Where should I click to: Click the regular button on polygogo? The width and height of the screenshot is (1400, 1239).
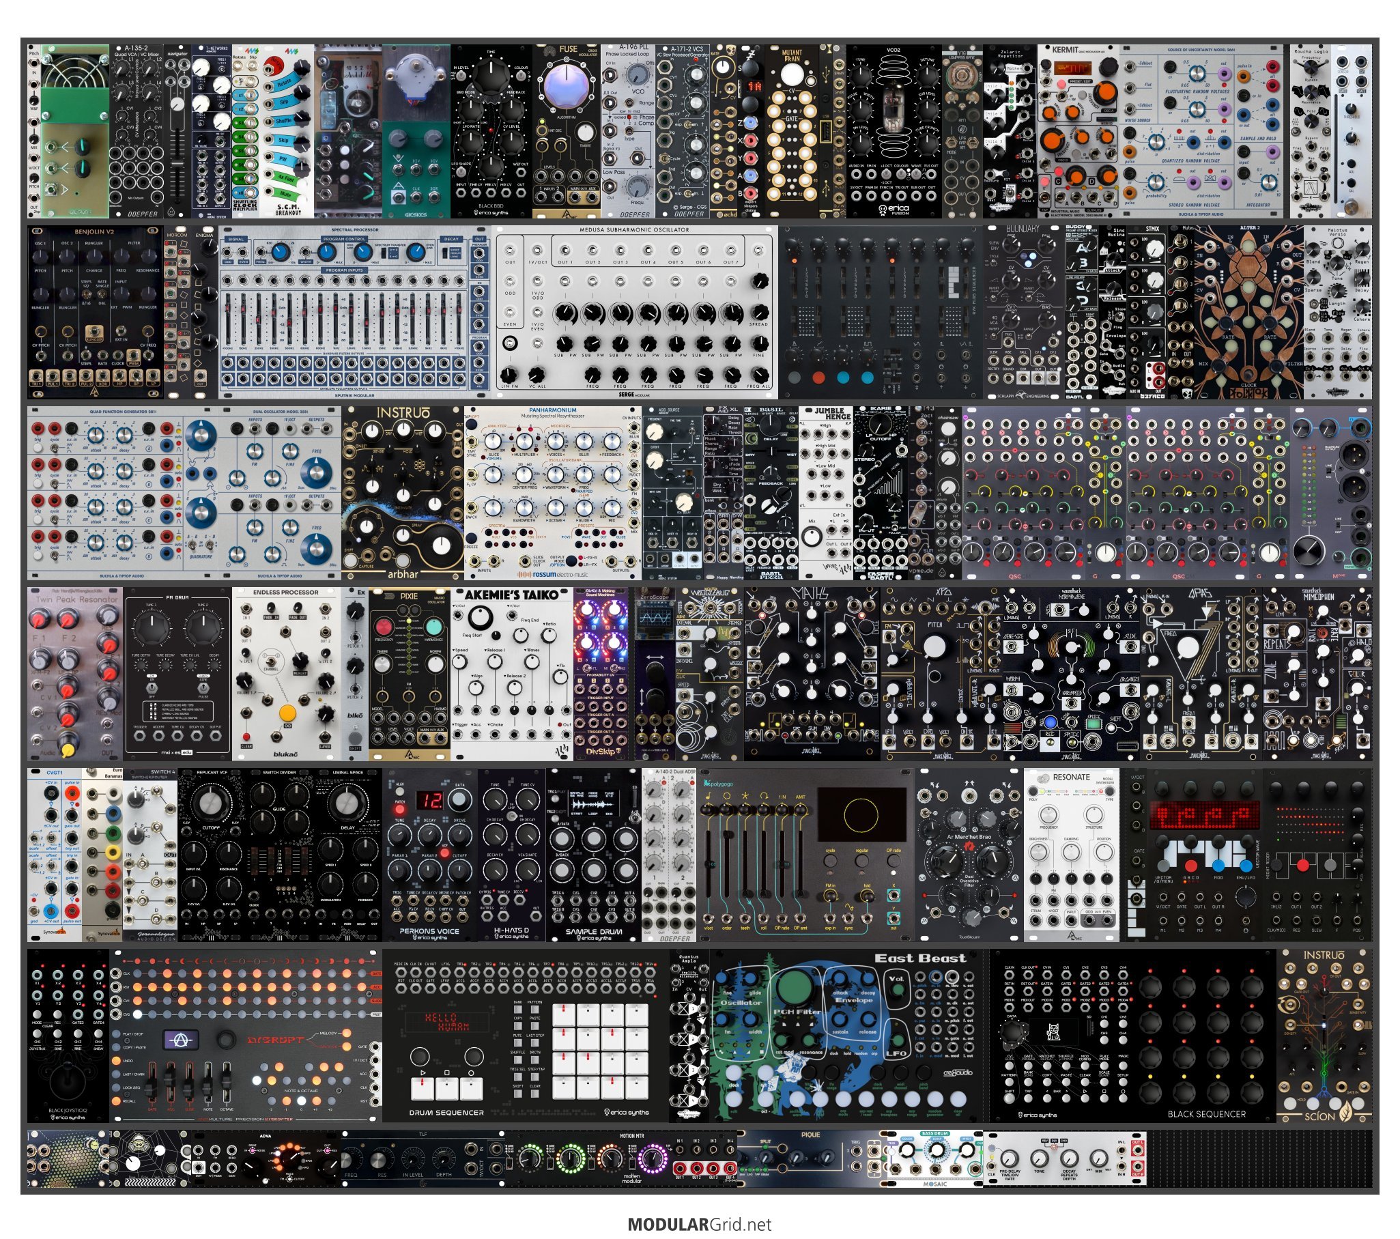pyautogui.click(x=861, y=861)
